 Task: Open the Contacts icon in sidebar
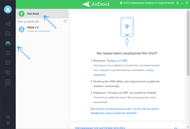(x=8, y=82)
